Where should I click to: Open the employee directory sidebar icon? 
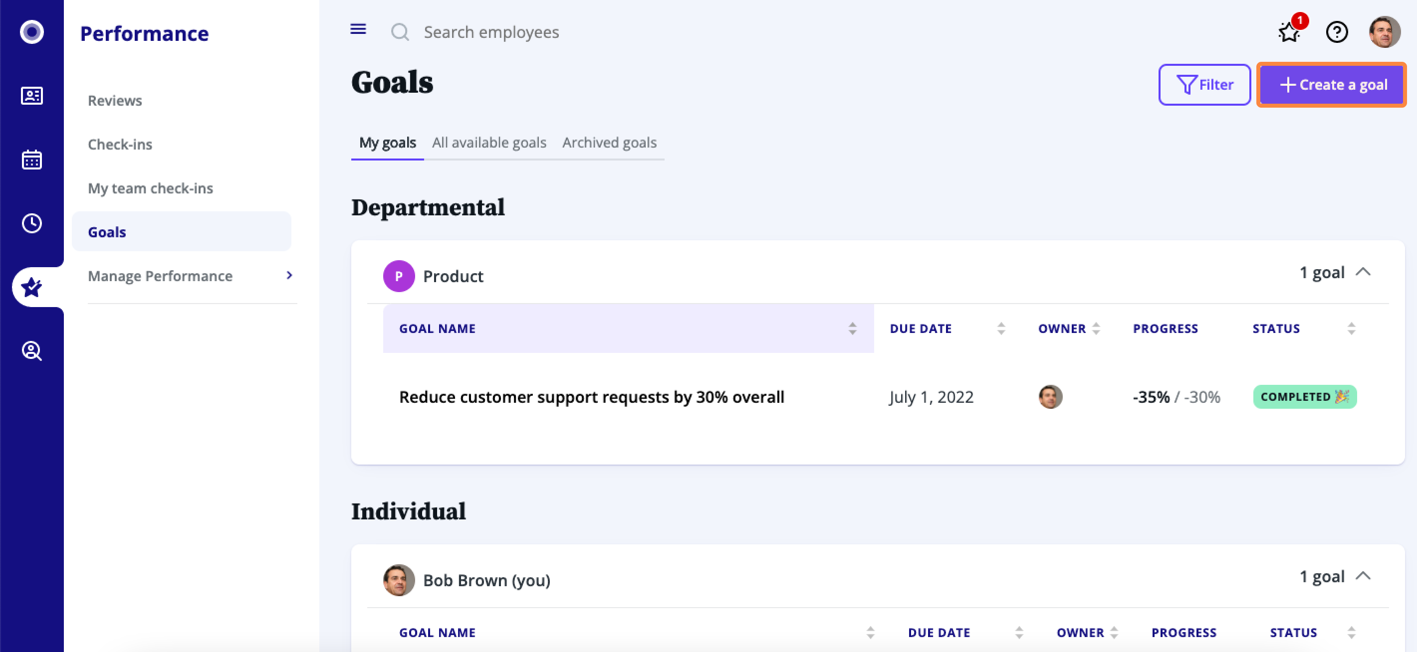tap(31, 96)
